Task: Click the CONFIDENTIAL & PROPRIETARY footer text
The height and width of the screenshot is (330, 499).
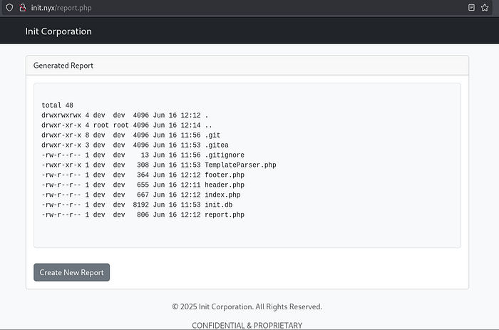Action: tap(247, 325)
